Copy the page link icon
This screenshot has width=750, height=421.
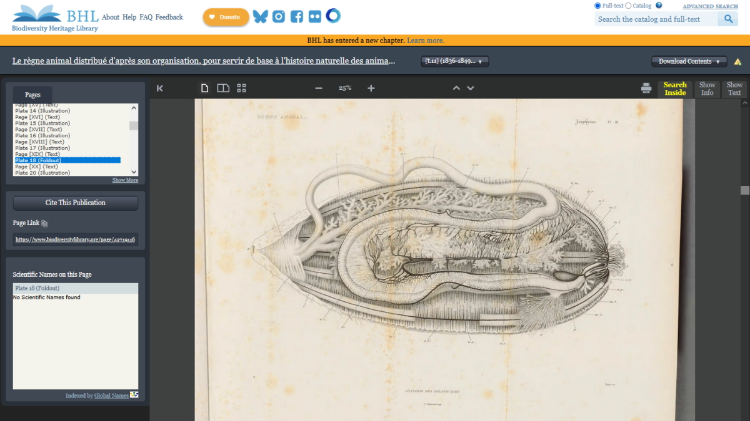44,223
